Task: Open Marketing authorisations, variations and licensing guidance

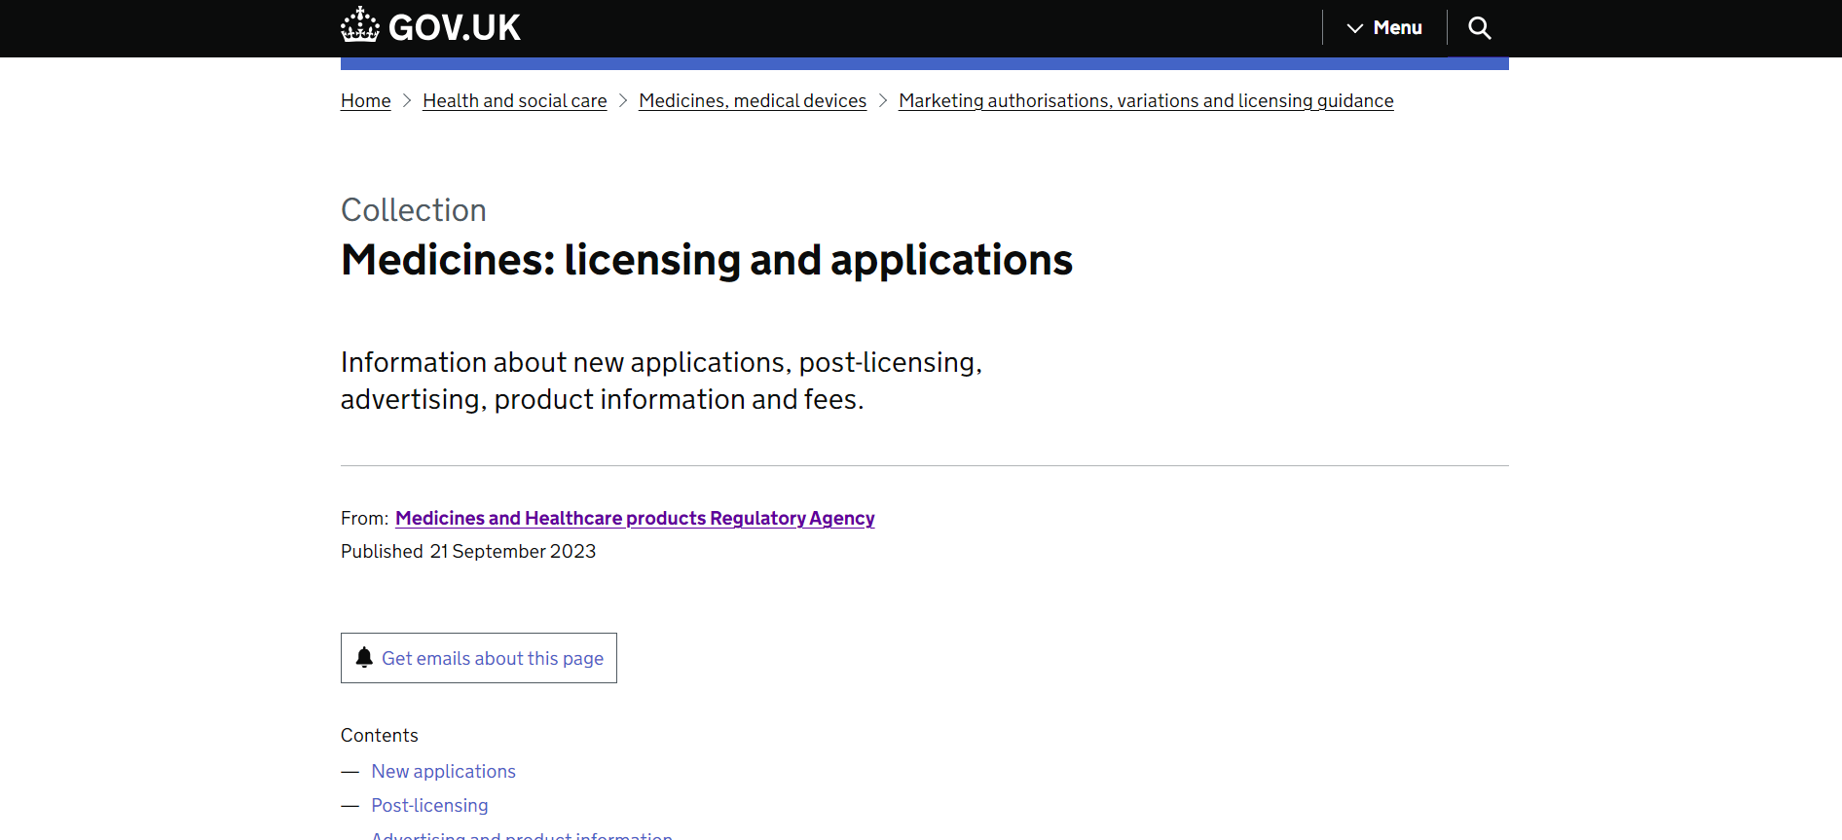Action: 1145,101
